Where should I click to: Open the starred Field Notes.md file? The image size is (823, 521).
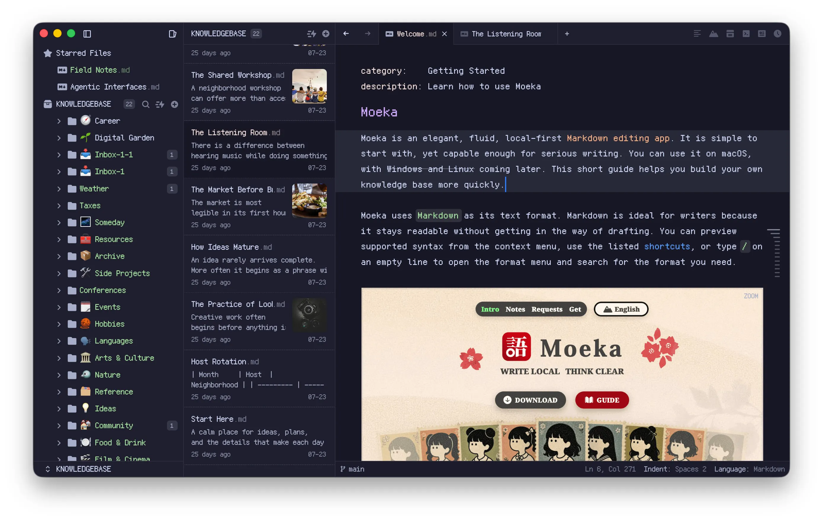click(x=100, y=70)
